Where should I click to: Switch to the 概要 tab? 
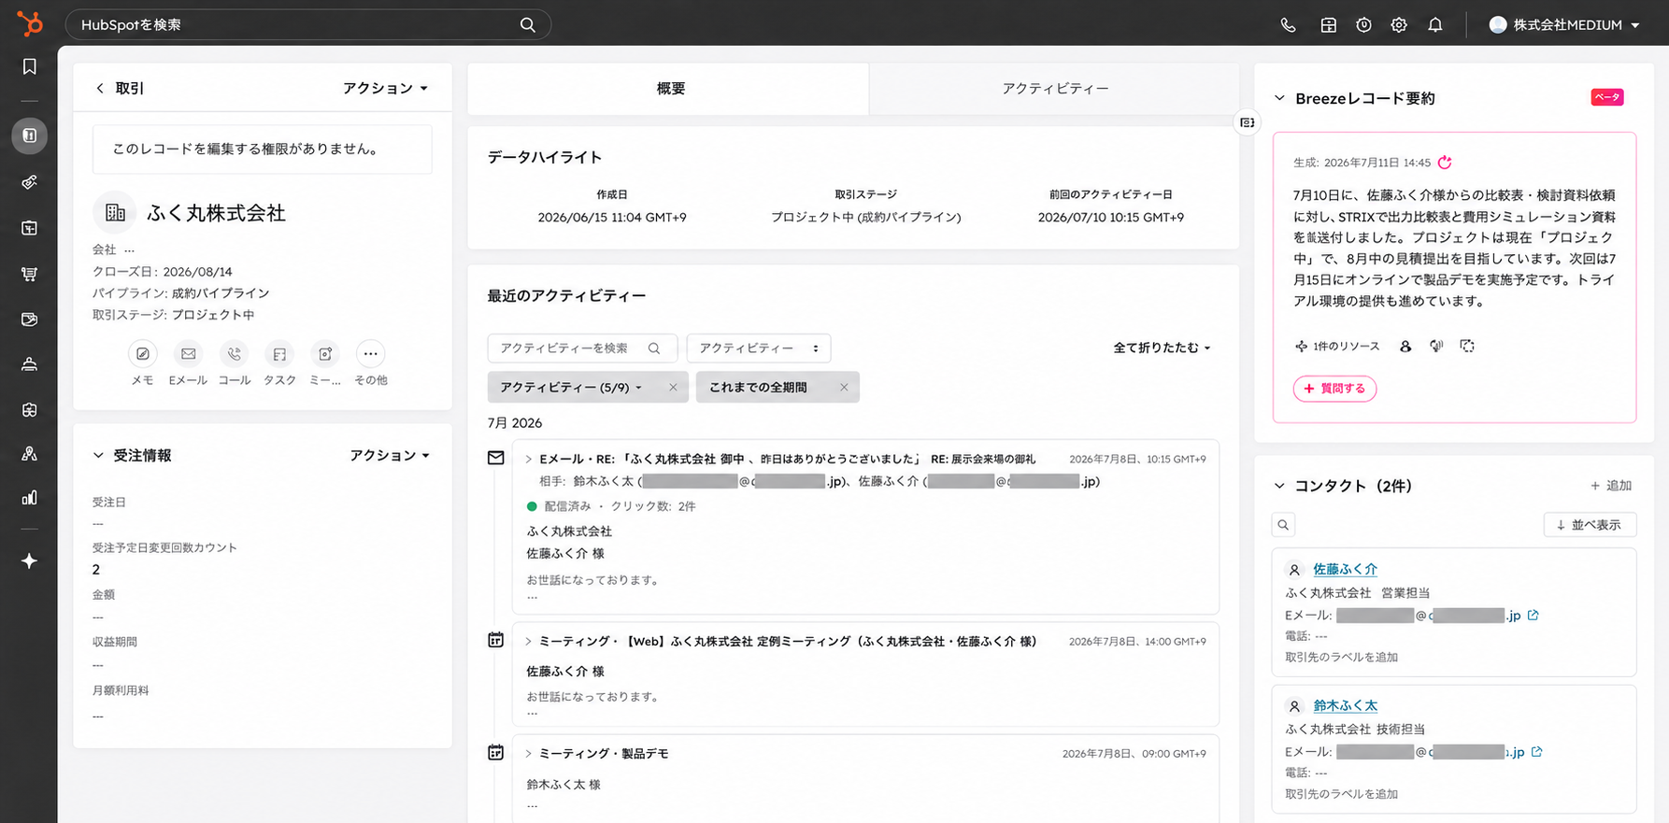[669, 89]
